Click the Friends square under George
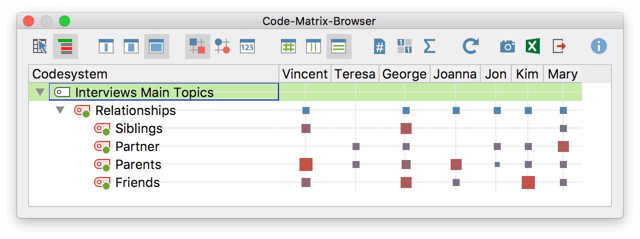The height and width of the screenshot is (239, 640). pyautogui.click(x=406, y=182)
